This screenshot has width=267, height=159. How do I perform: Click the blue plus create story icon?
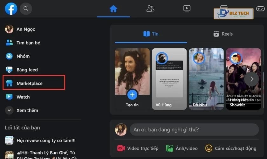point(132,94)
